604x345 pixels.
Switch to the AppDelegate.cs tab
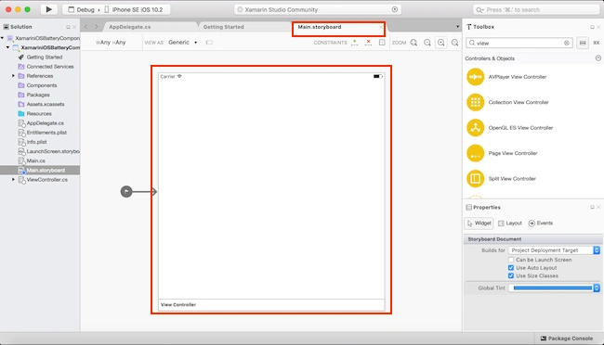130,27
